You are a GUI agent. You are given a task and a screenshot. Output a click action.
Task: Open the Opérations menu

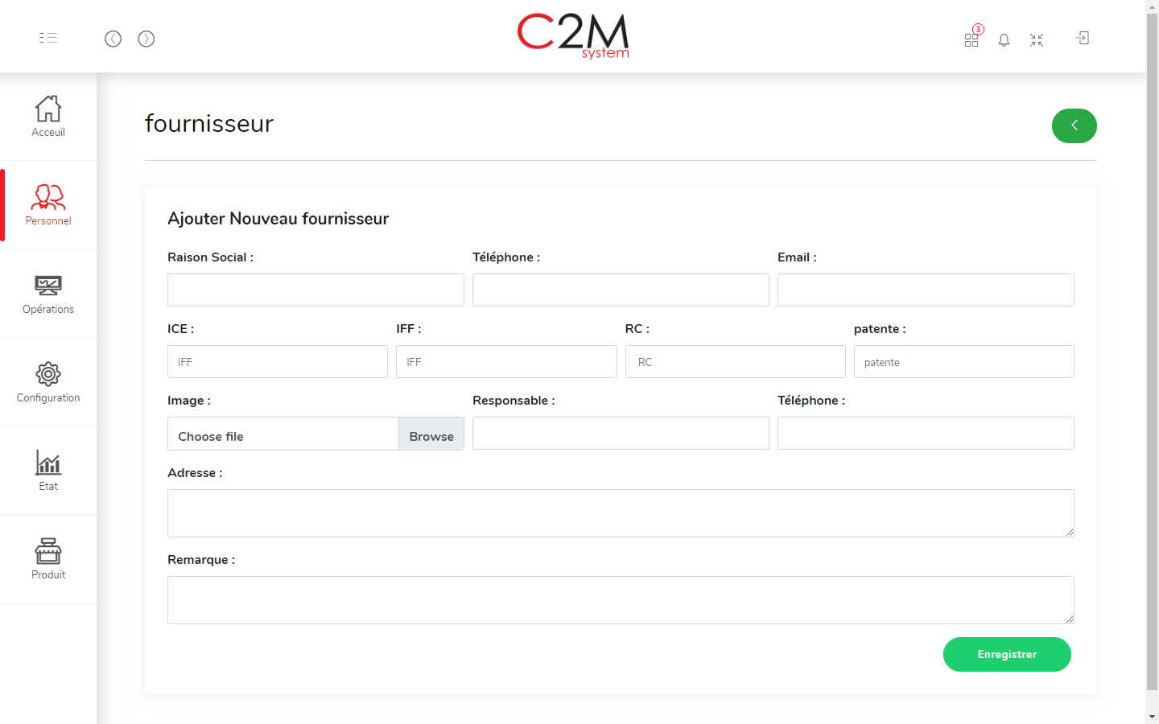point(48,294)
